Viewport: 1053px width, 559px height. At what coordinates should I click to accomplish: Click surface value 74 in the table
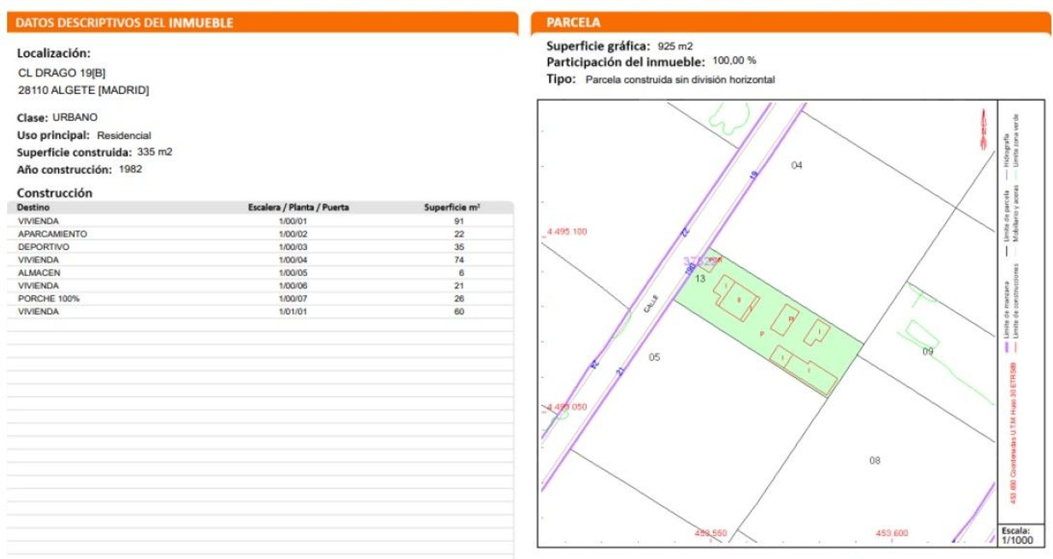coord(460,260)
